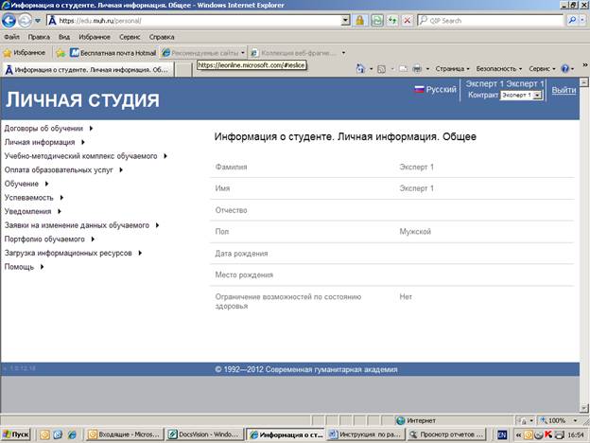Click the browser Back arrow button
Screen dimensions: 590x443
coord(10,20)
